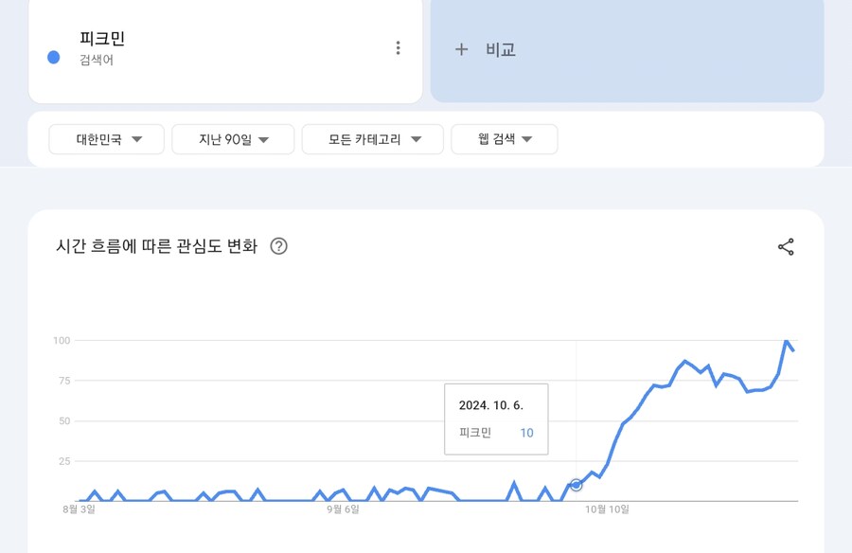Open the three-dot options menu for 피크민
Image resolution: width=852 pixels, height=553 pixels.
click(398, 48)
